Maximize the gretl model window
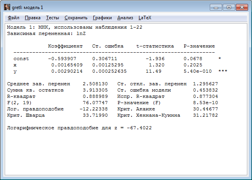 (228, 7)
